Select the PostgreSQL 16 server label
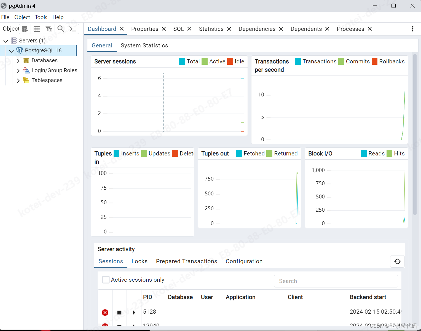421x331 pixels. (43, 50)
